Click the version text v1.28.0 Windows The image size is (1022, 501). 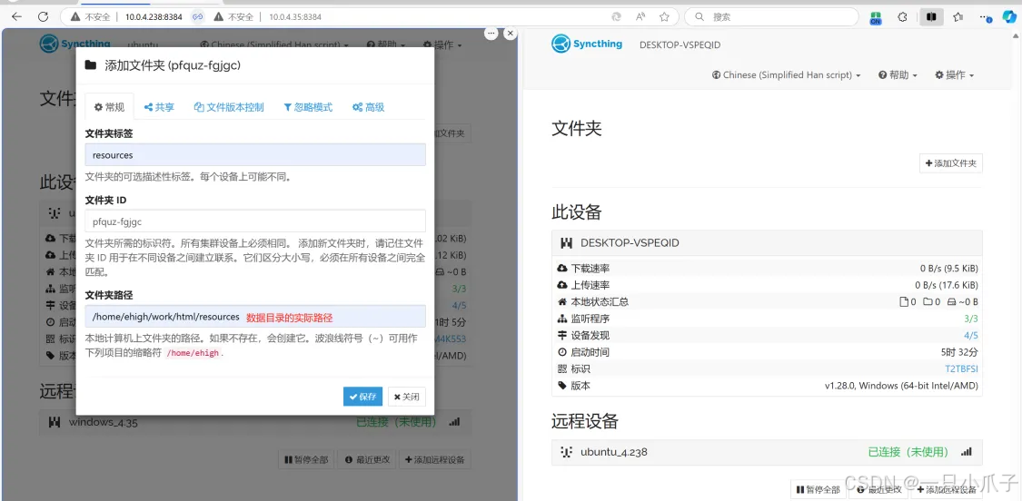point(901,387)
